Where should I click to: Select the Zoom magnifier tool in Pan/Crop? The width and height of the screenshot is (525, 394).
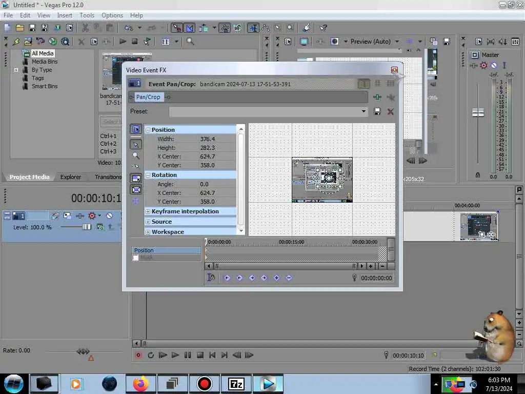pyautogui.click(x=135, y=155)
